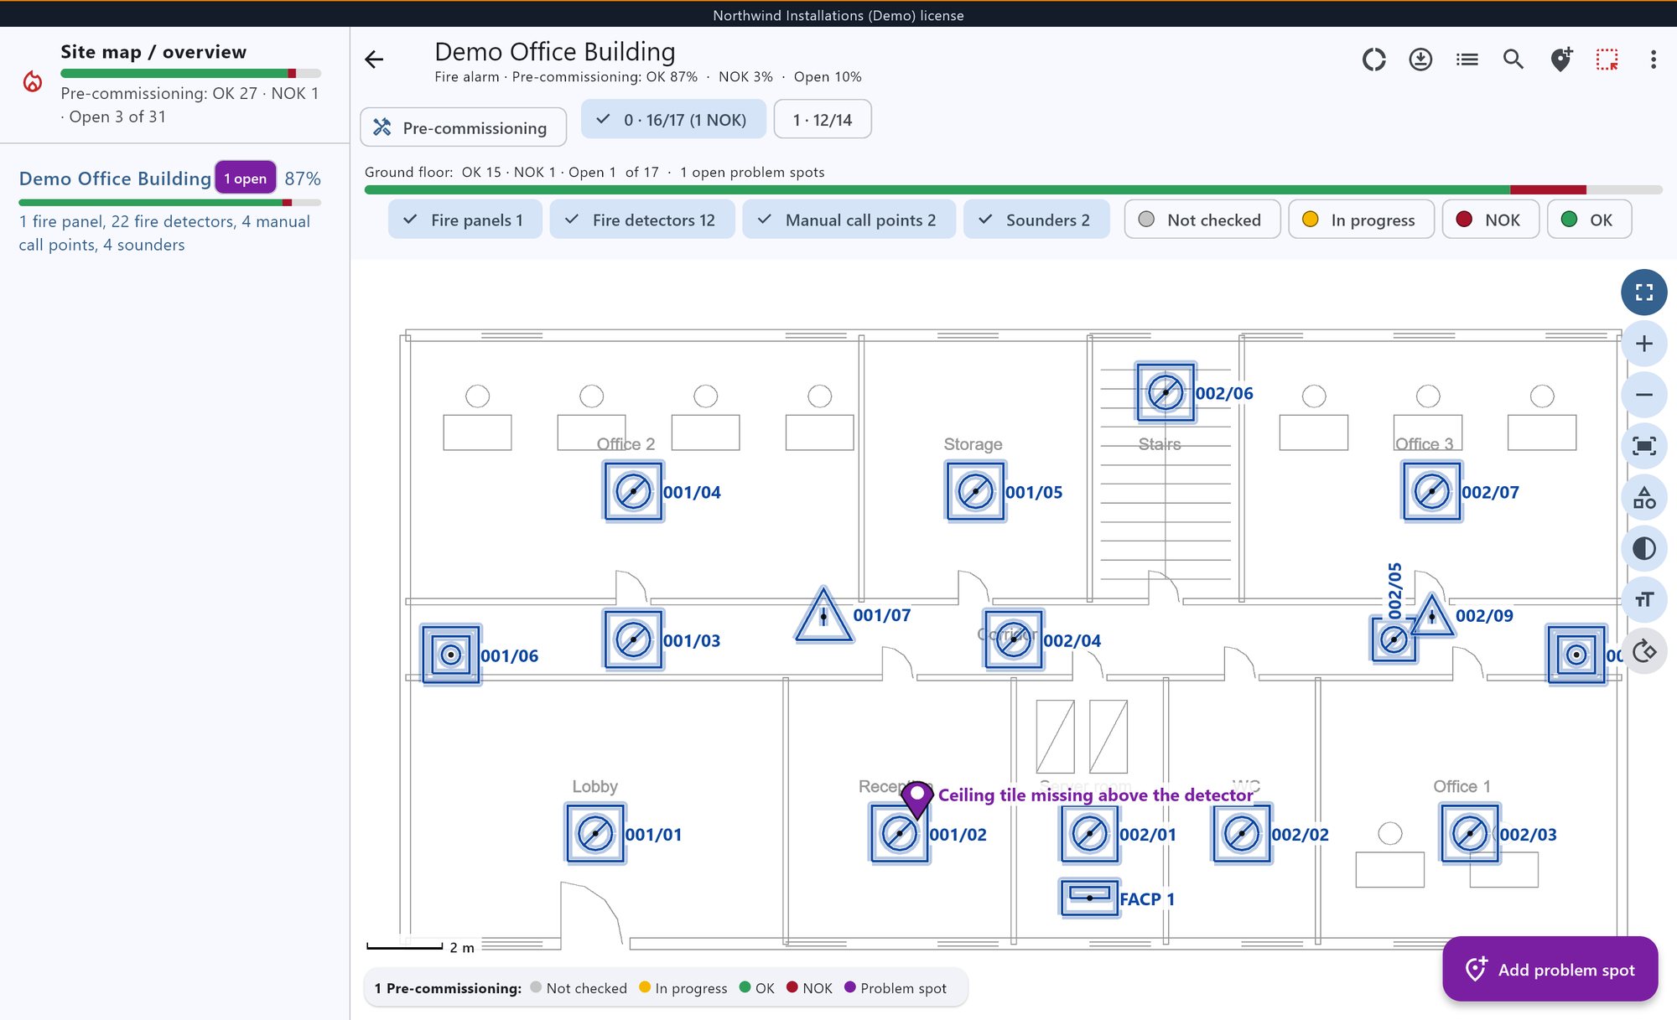
Task: Click the ground floor progress bar
Action: tap(1013, 190)
